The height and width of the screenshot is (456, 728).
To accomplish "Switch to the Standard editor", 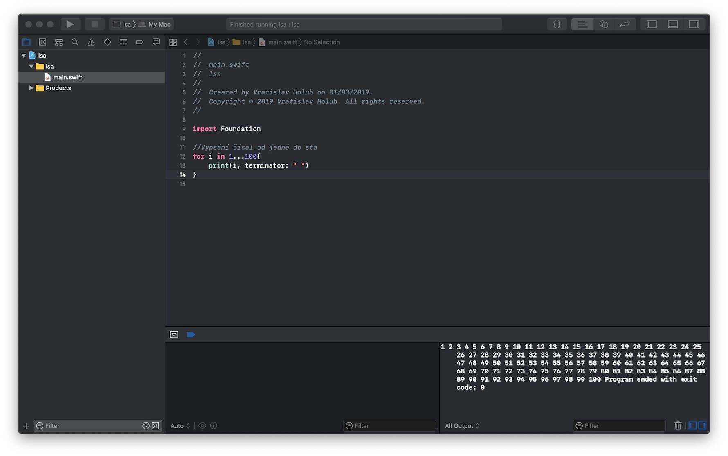I will 582,24.
